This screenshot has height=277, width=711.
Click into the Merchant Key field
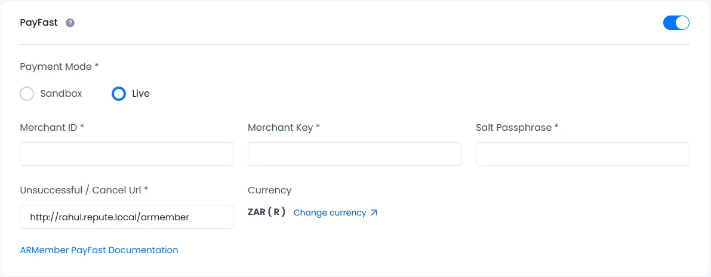pyautogui.click(x=355, y=154)
